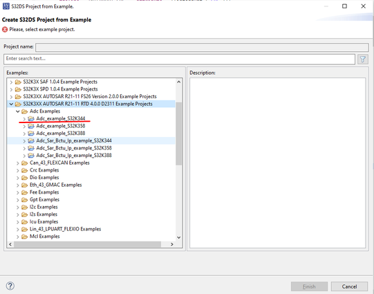This screenshot has width=374, height=294.
Task: Click folder icon of S32K3X SAF 1.0.4 projects
Action: pyautogui.click(x=18, y=82)
